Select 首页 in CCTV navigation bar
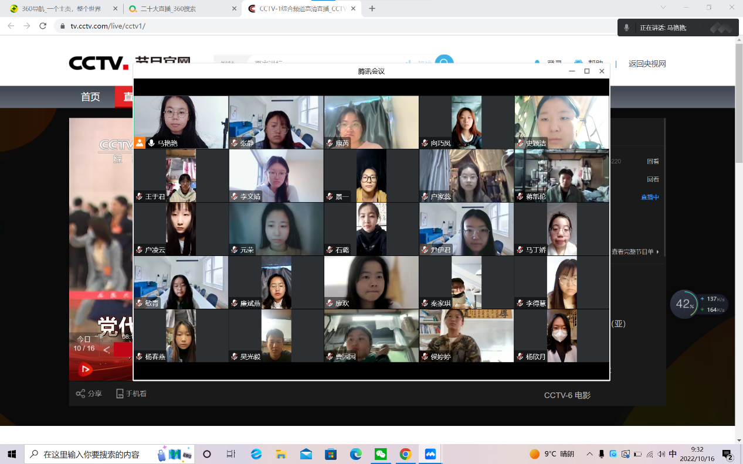Screen dimensions: 743x464 [90, 97]
